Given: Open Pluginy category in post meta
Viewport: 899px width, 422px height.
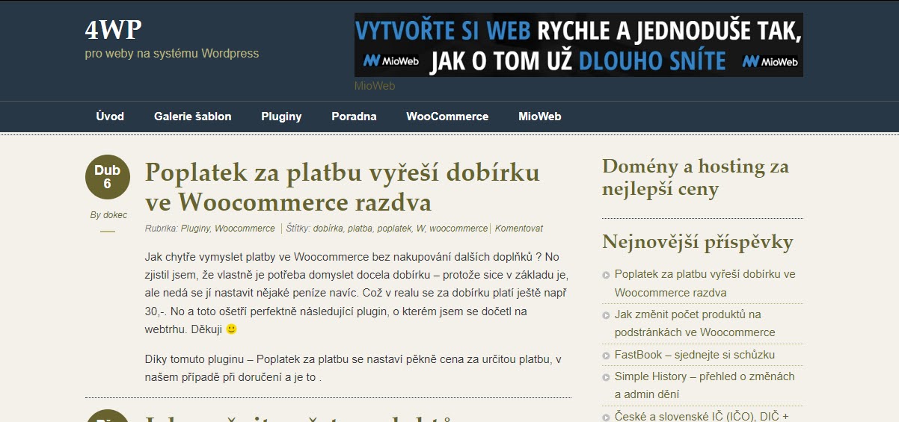Looking at the screenshot, I should coord(196,229).
